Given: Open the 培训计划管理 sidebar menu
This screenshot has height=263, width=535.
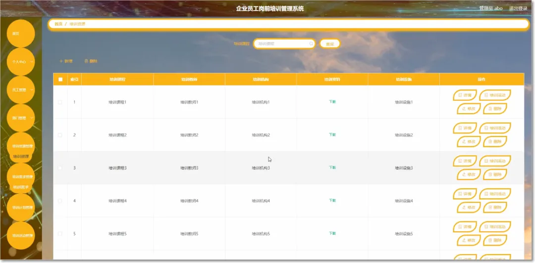Looking at the screenshot, I should (x=21, y=208).
